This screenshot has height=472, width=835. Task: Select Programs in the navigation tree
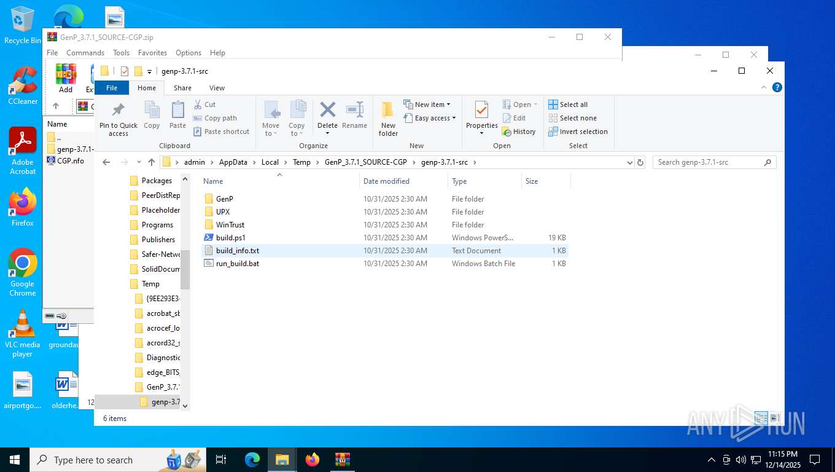tap(157, 225)
